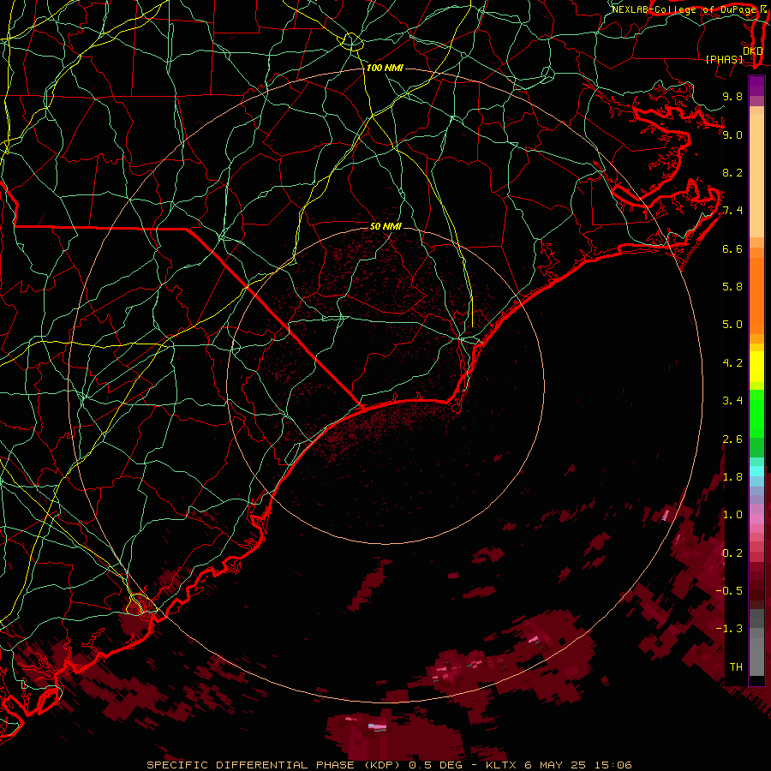Click the 100 NMI range ring label
The width and height of the screenshot is (771, 771).
[385, 68]
